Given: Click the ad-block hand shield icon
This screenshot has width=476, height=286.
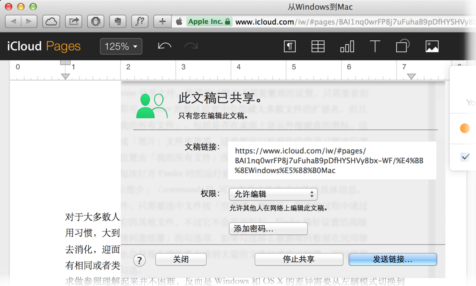Looking at the screenshot, I should pyautogui.click(x=96, y=22).
